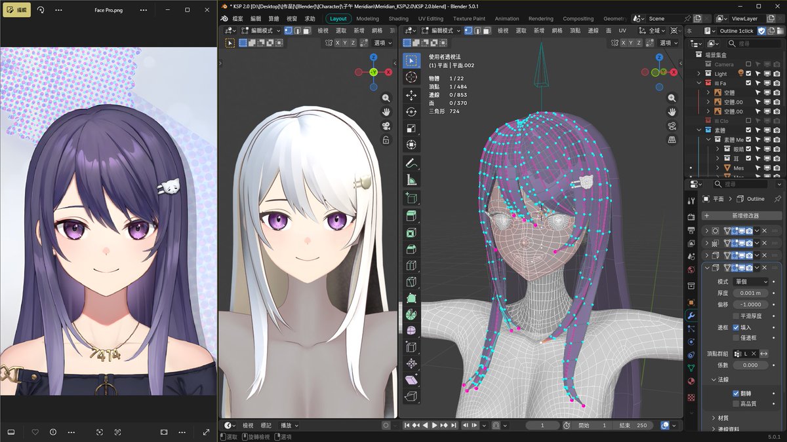Screen dimensions: 787x442
Task: Click the 偏移 -1.0000 slider field
Action: [x=750, y=304]
